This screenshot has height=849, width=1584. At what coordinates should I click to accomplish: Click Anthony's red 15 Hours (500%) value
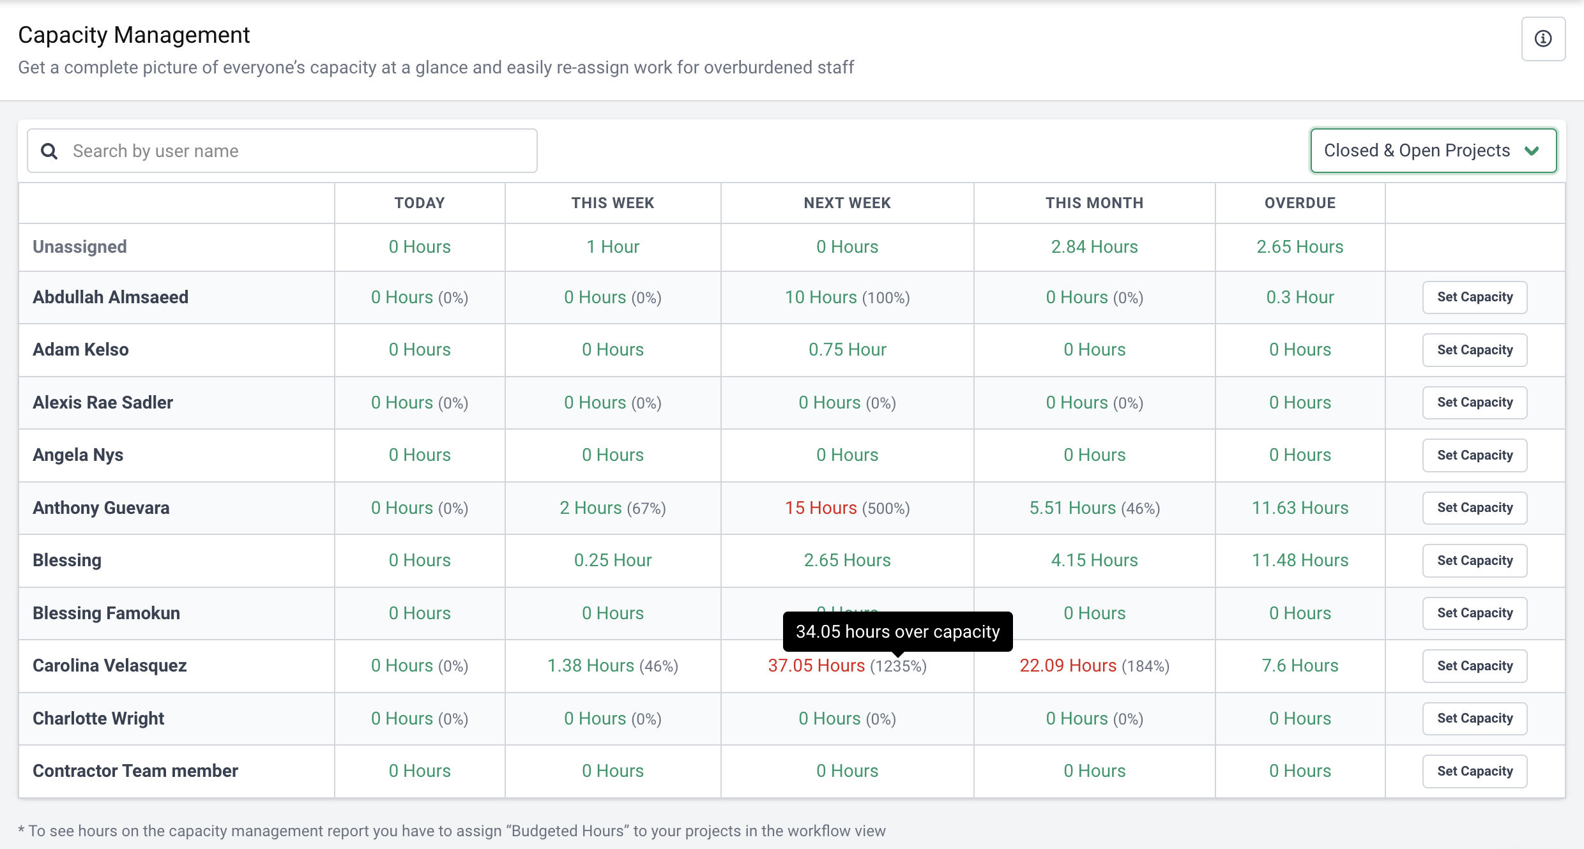coord(847,508)
